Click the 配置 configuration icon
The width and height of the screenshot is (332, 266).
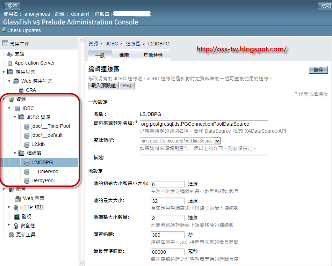pyautogui.click(x=12, y=190)
